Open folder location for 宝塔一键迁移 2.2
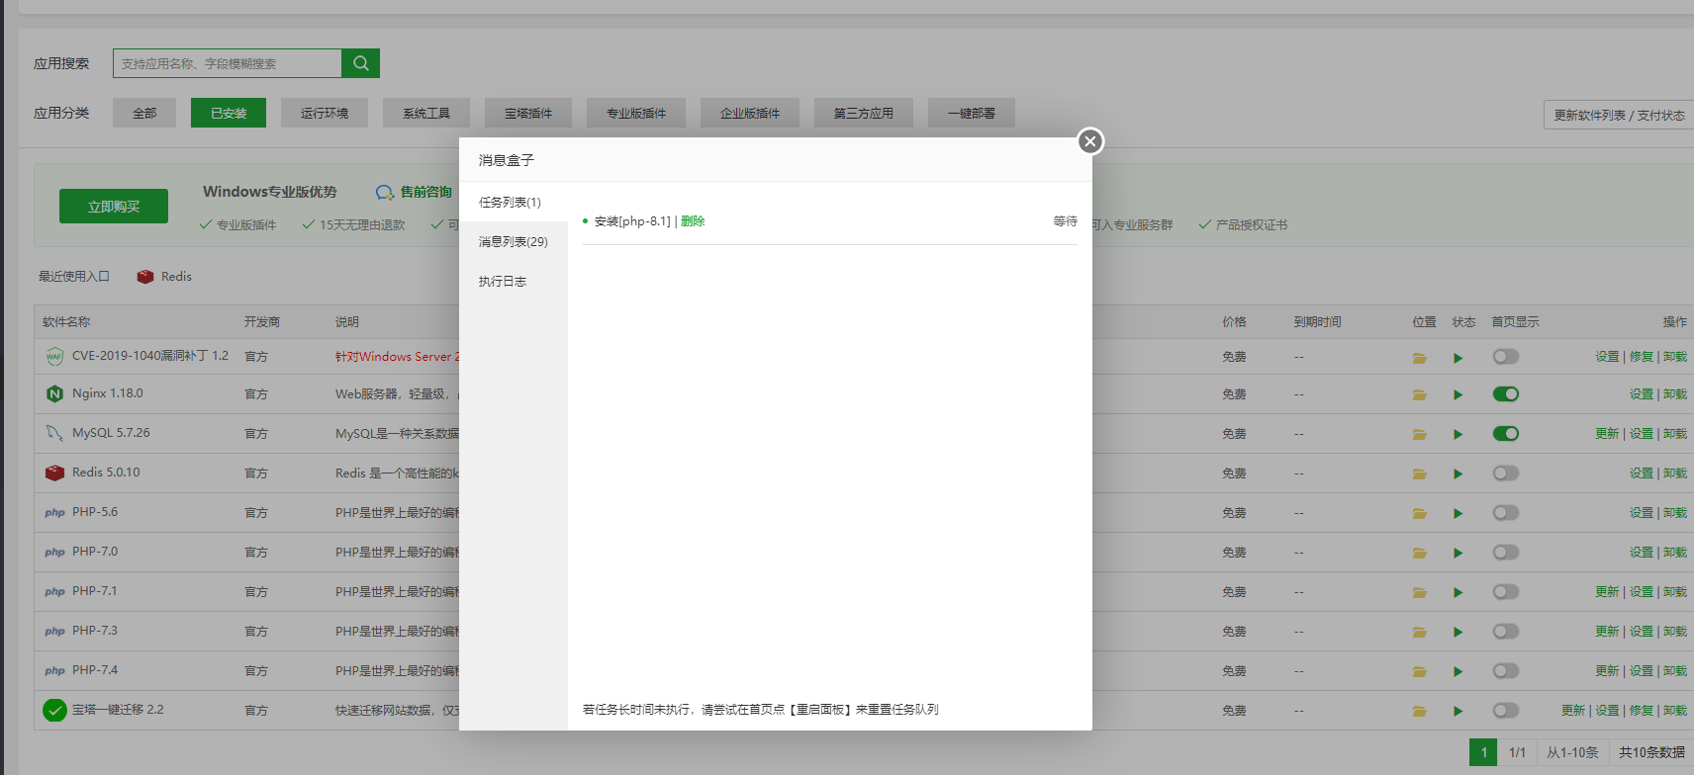 [1420, 711]
